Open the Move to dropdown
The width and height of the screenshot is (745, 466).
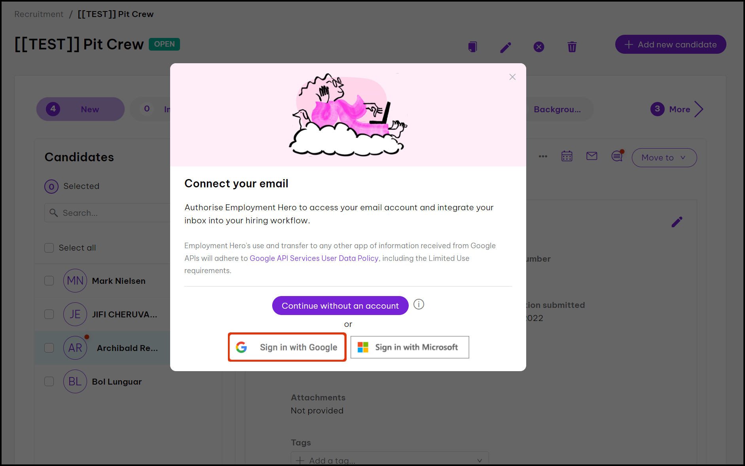[664, 158]
